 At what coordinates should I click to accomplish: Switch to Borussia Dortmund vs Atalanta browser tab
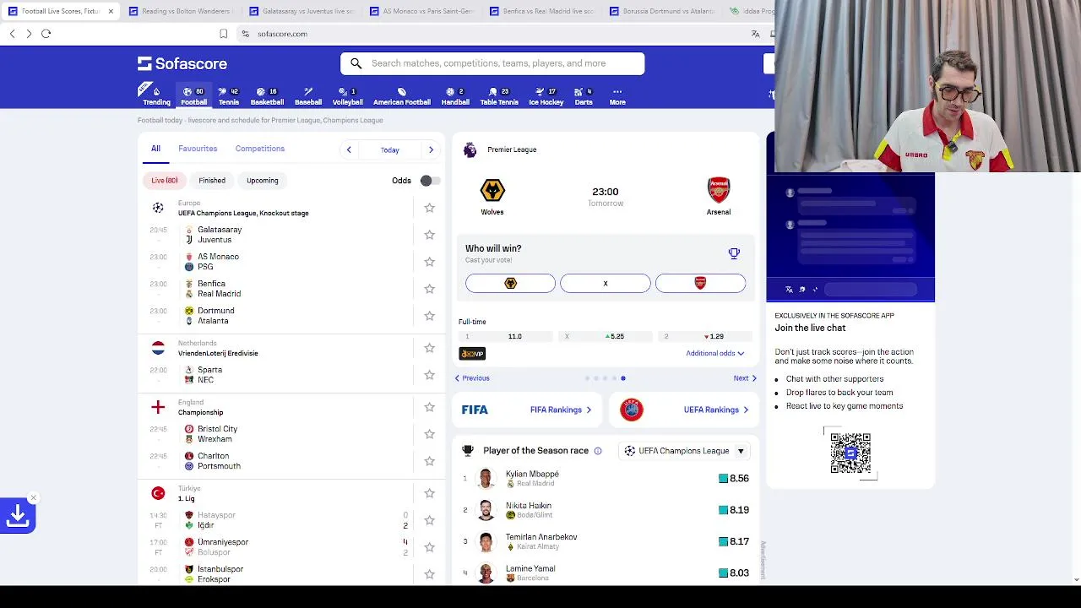click(x=662, y=11)
